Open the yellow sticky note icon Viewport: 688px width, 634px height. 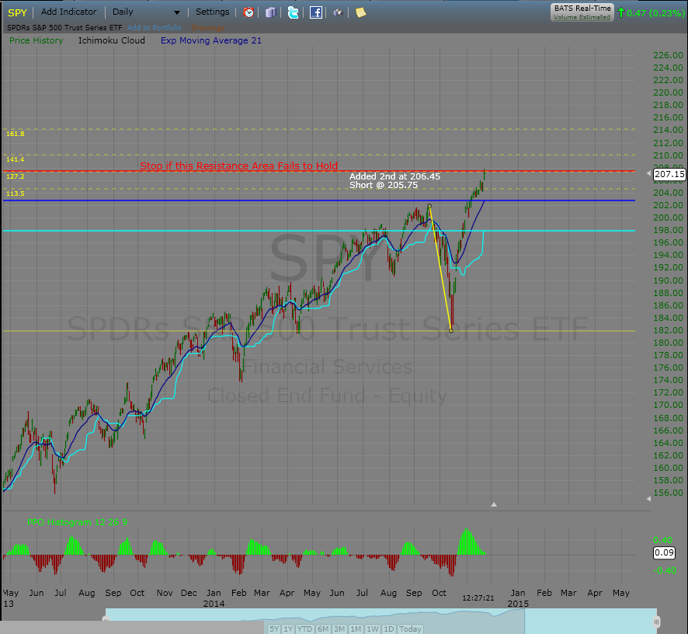point(360,12)
